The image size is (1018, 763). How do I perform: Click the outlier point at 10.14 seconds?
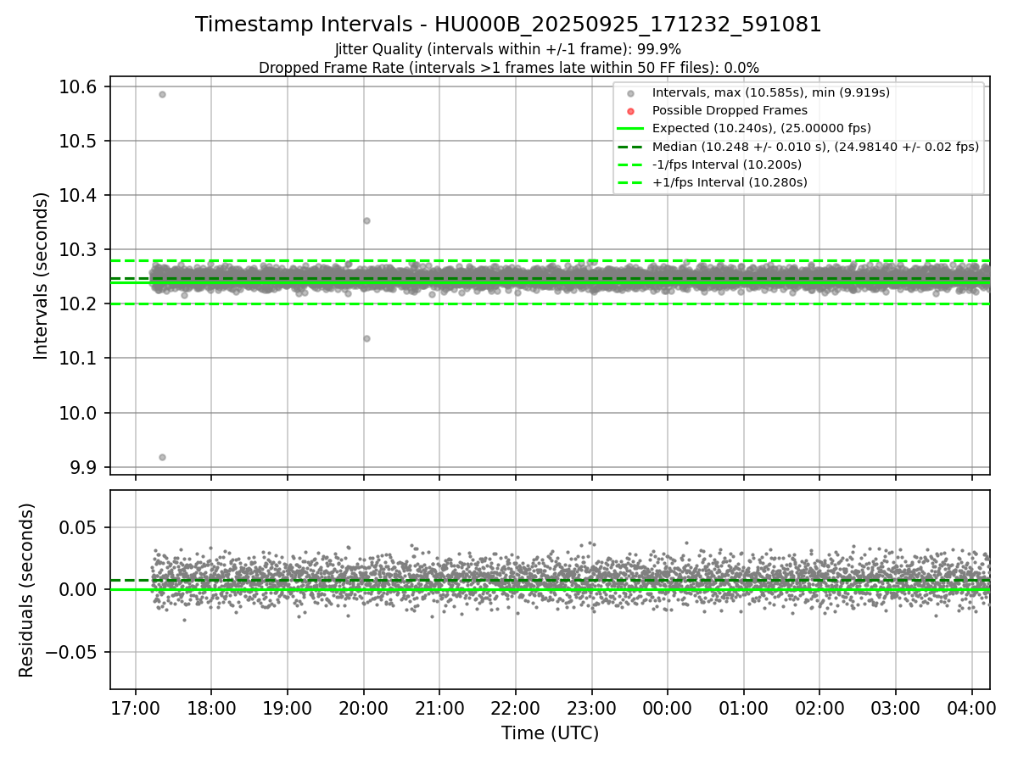[366, 338]
